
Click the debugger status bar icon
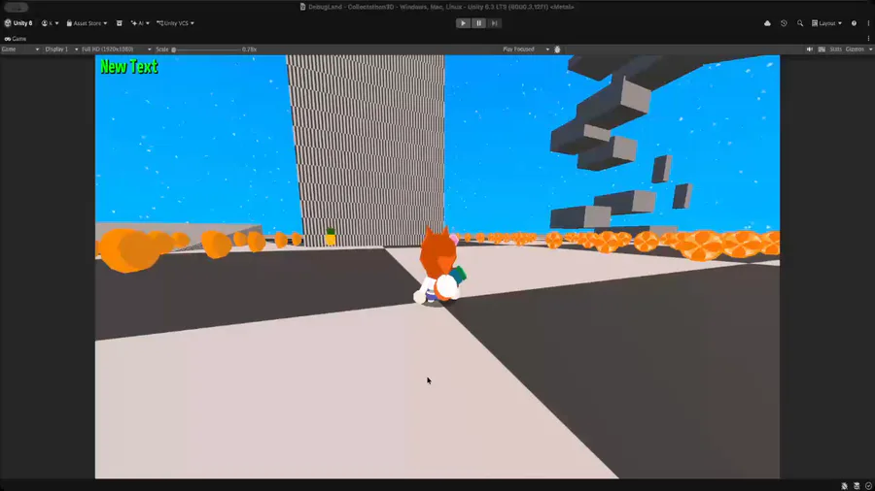click(844, 486)
